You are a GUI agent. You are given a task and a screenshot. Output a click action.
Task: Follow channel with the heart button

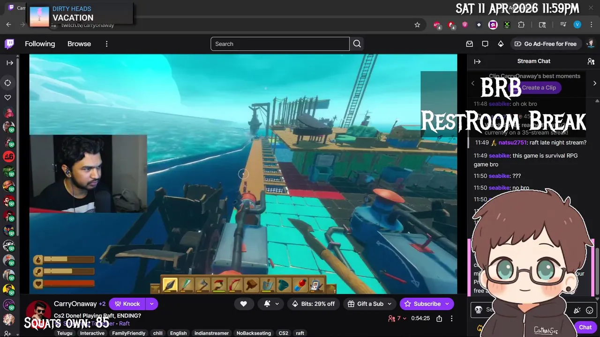[243, 304]
